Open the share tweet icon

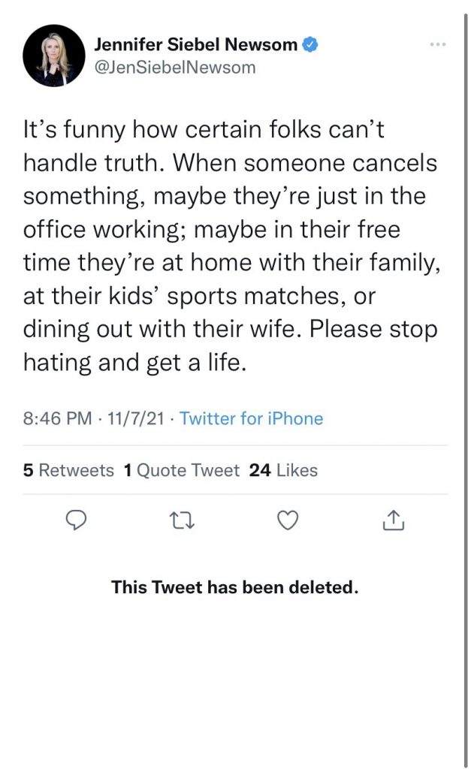pyautogui.click(x=394, y=520)
